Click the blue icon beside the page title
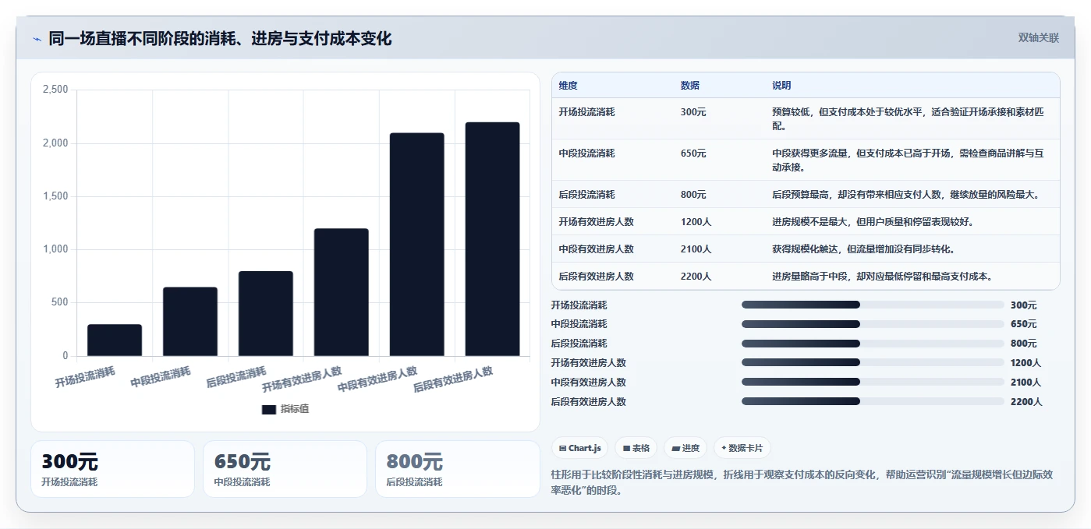The height and width of the screenshot is (529, 1091). click(37, 39)
